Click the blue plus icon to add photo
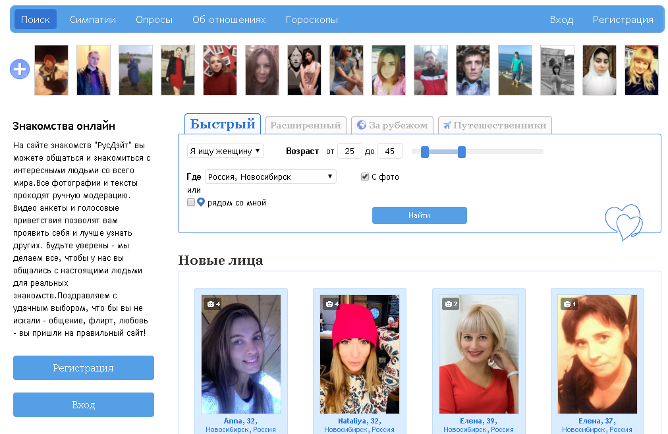Screen dimensions: 668x434 pyautogui.click(x=20, y=69)
